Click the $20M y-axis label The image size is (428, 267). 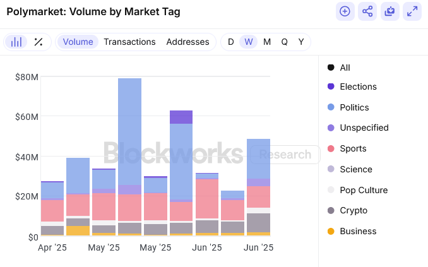point(27,196)
